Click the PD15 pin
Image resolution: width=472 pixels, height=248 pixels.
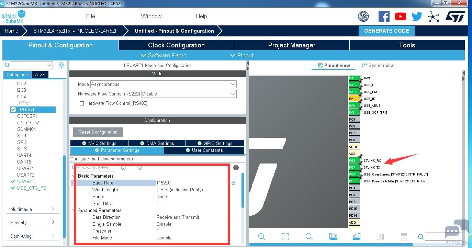(354, 208)
